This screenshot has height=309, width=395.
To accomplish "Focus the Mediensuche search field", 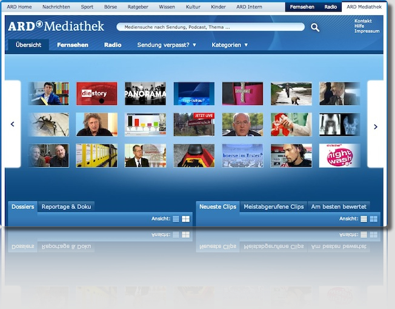I will [210, 27].
